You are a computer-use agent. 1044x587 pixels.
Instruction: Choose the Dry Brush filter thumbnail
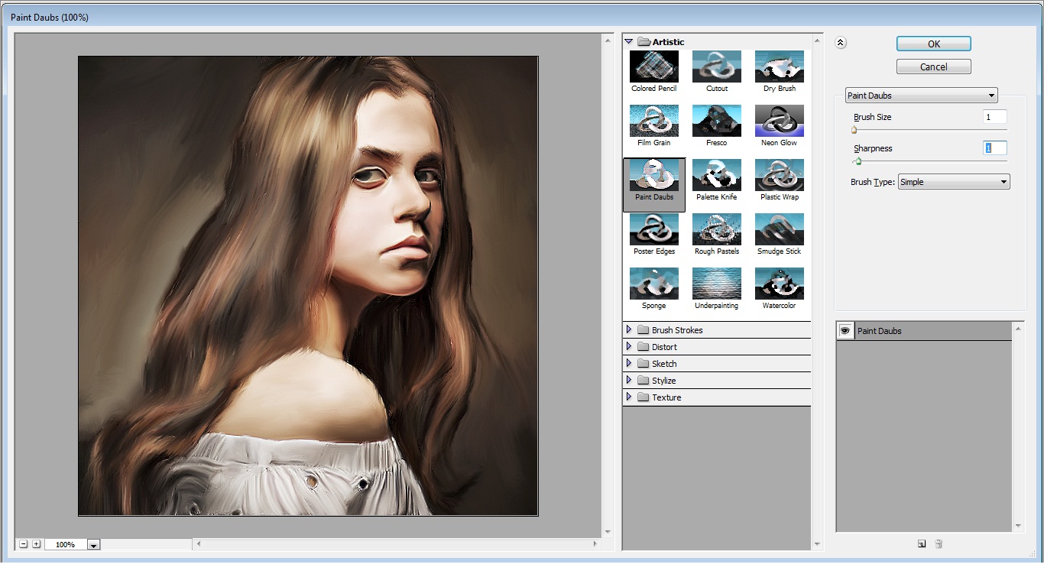coord(779,67)
